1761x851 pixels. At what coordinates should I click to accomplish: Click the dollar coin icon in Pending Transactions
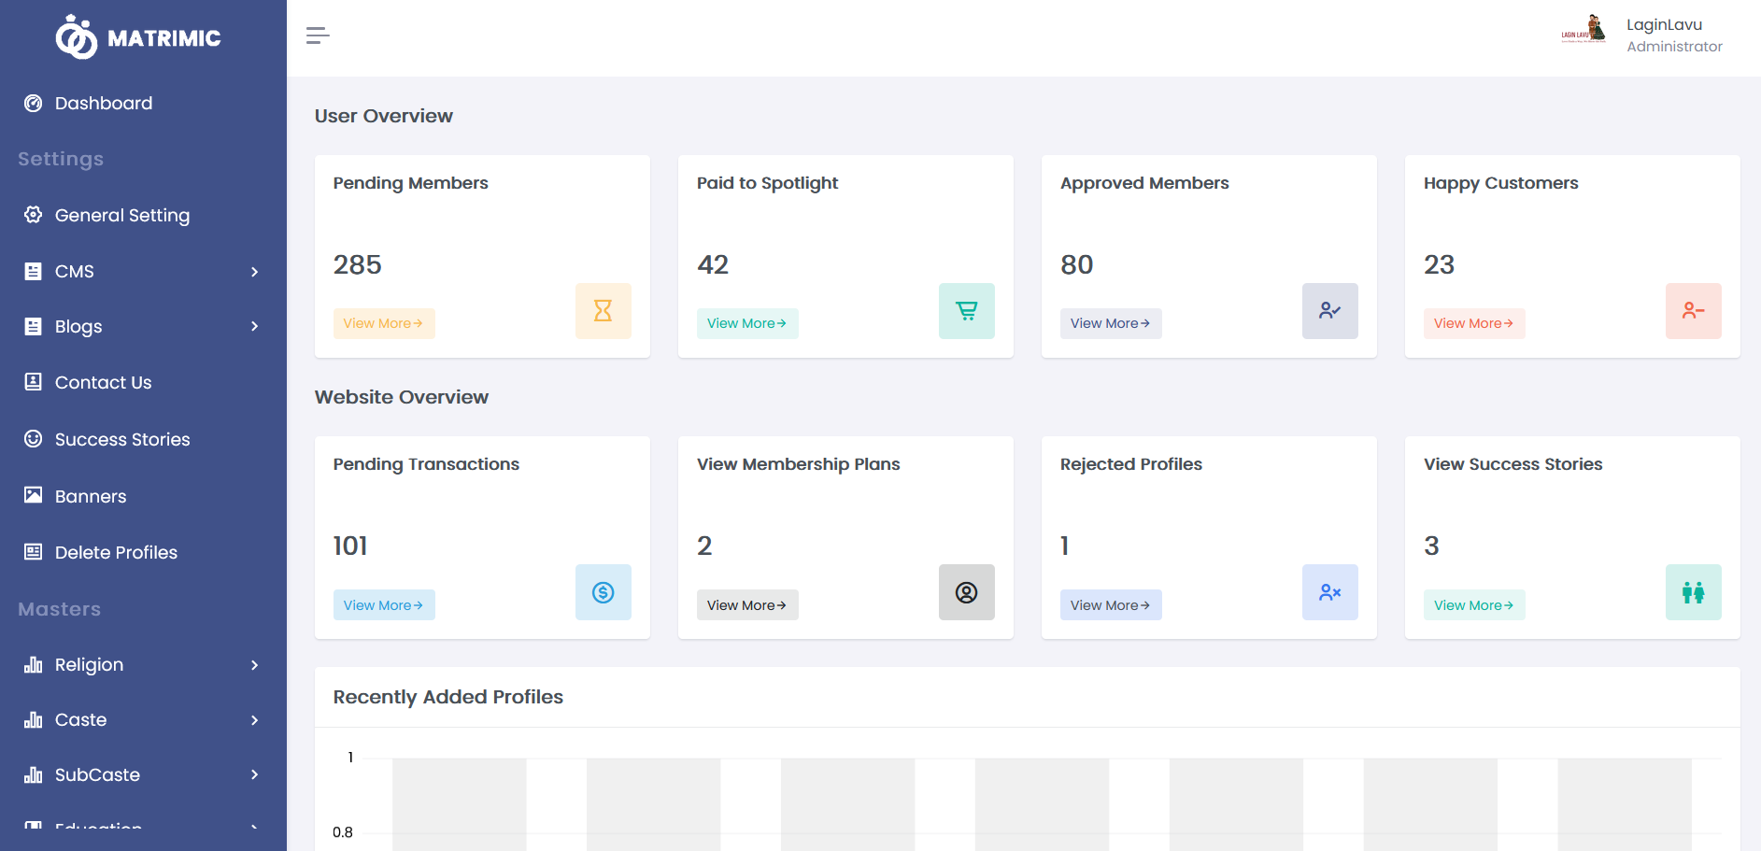603,592
